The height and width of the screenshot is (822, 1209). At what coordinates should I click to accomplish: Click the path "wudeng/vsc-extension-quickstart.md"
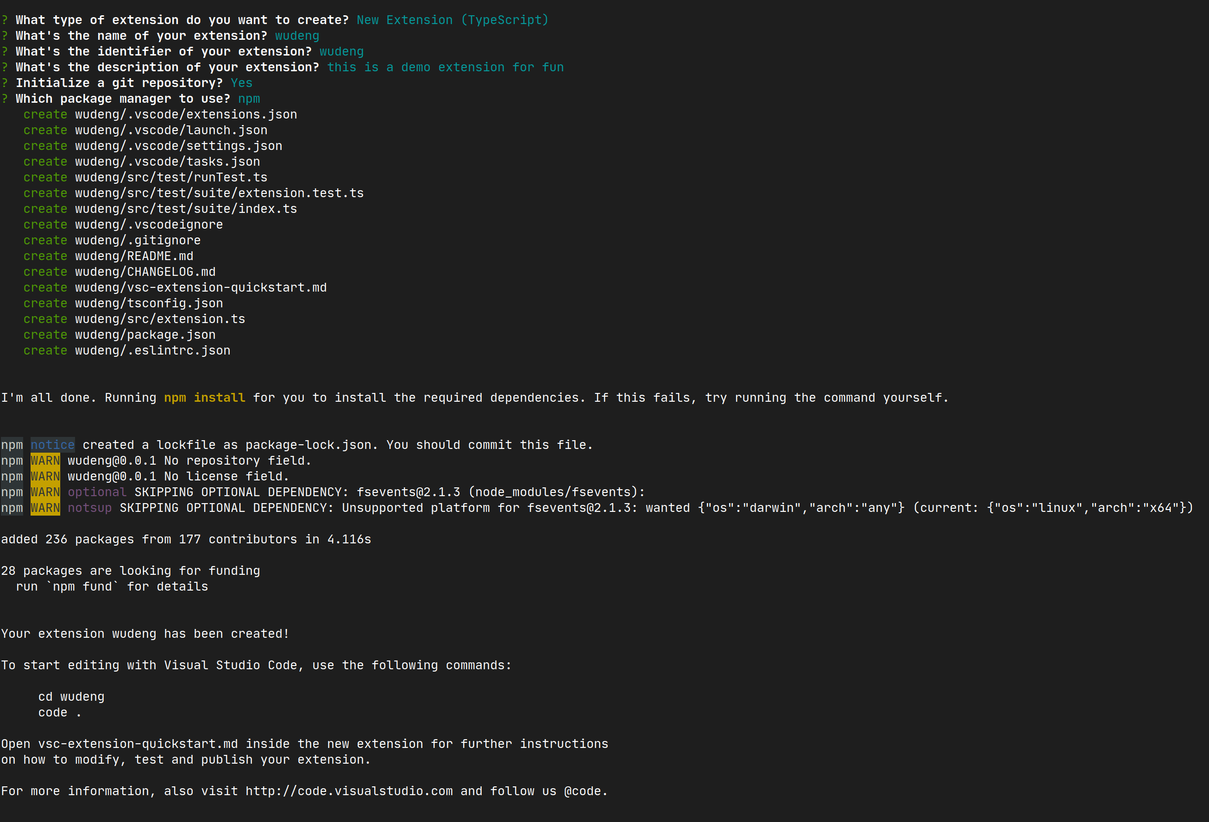201,287
